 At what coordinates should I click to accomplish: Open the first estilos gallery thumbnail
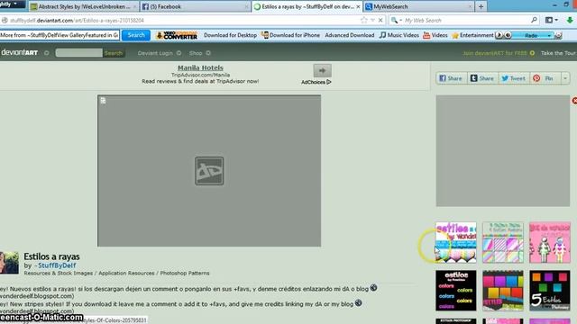456,242
